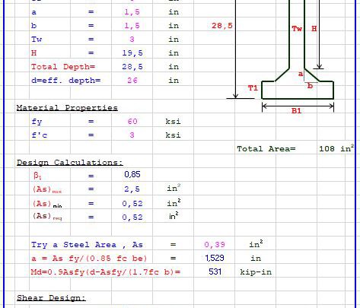The height and width of the screenshot is (308, 360).
Task: Click the Md formula label text
Action: click(x=106, y=272)
